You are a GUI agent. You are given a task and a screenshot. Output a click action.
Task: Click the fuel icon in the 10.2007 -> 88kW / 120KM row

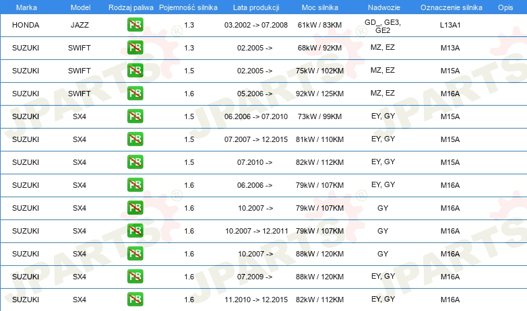click(x=135, y=254)
